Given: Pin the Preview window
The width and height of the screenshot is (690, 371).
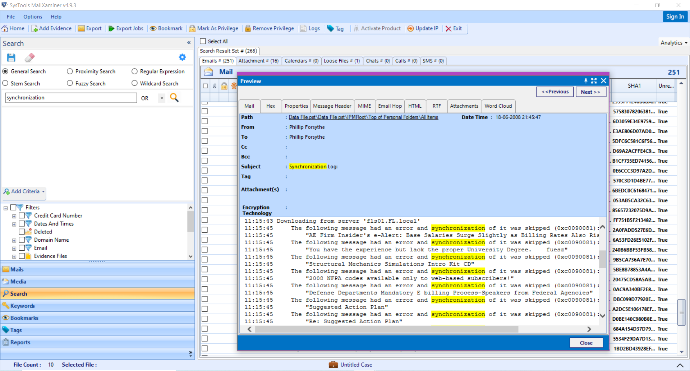Looking at the screenshot, I should pyautogui.click(x=585, y=81).
